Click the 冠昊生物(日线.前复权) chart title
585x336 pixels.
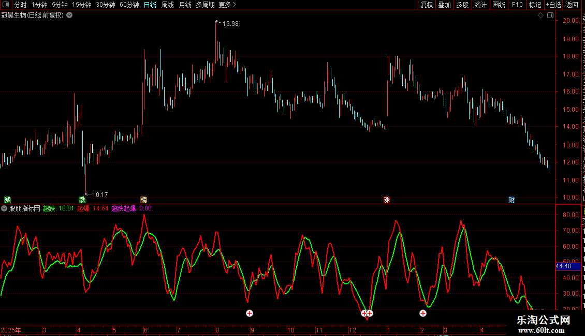[33, 16]
